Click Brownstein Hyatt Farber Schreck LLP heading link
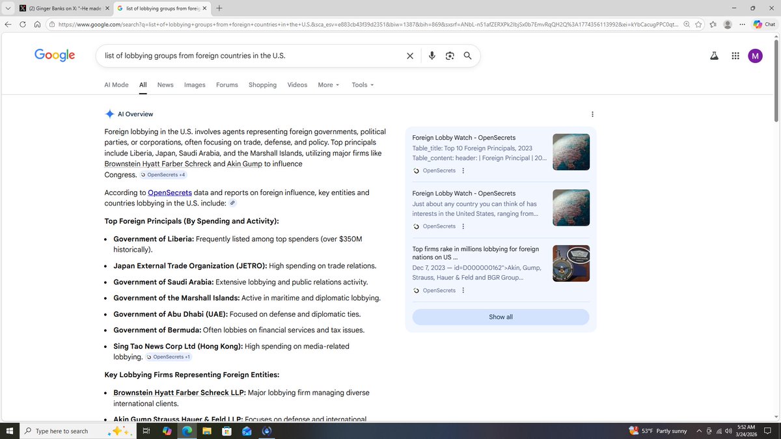The image size is (781, 439). (x=179, y=393)
